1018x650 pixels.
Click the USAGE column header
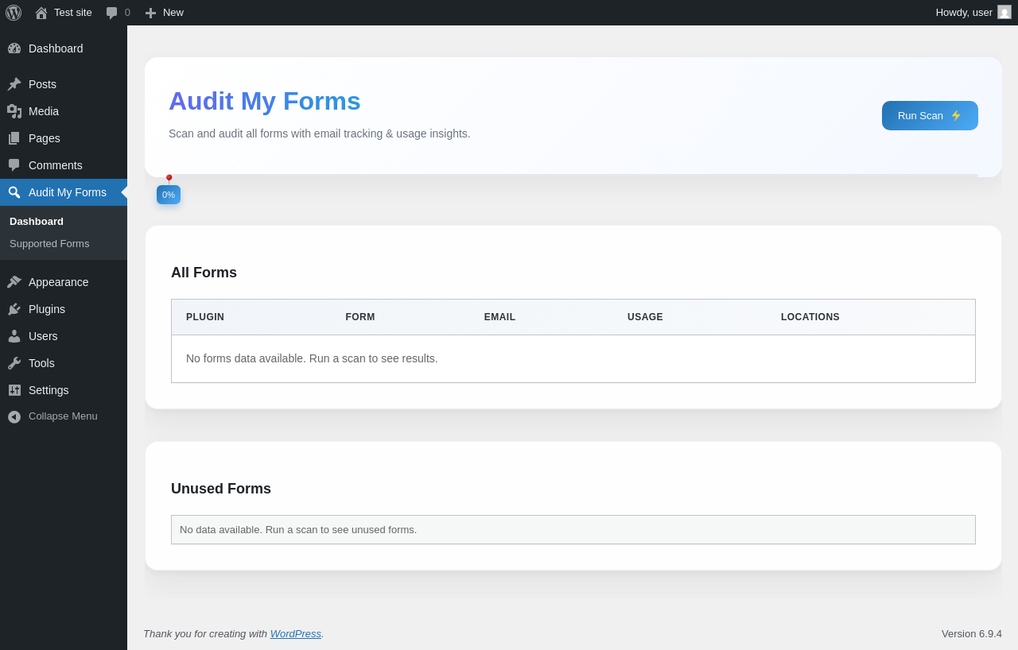(x=645, y=317)
